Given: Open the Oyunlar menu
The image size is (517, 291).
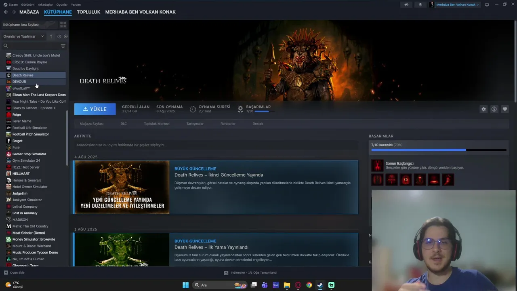Looking at the screenshot, I should [62, 4].
